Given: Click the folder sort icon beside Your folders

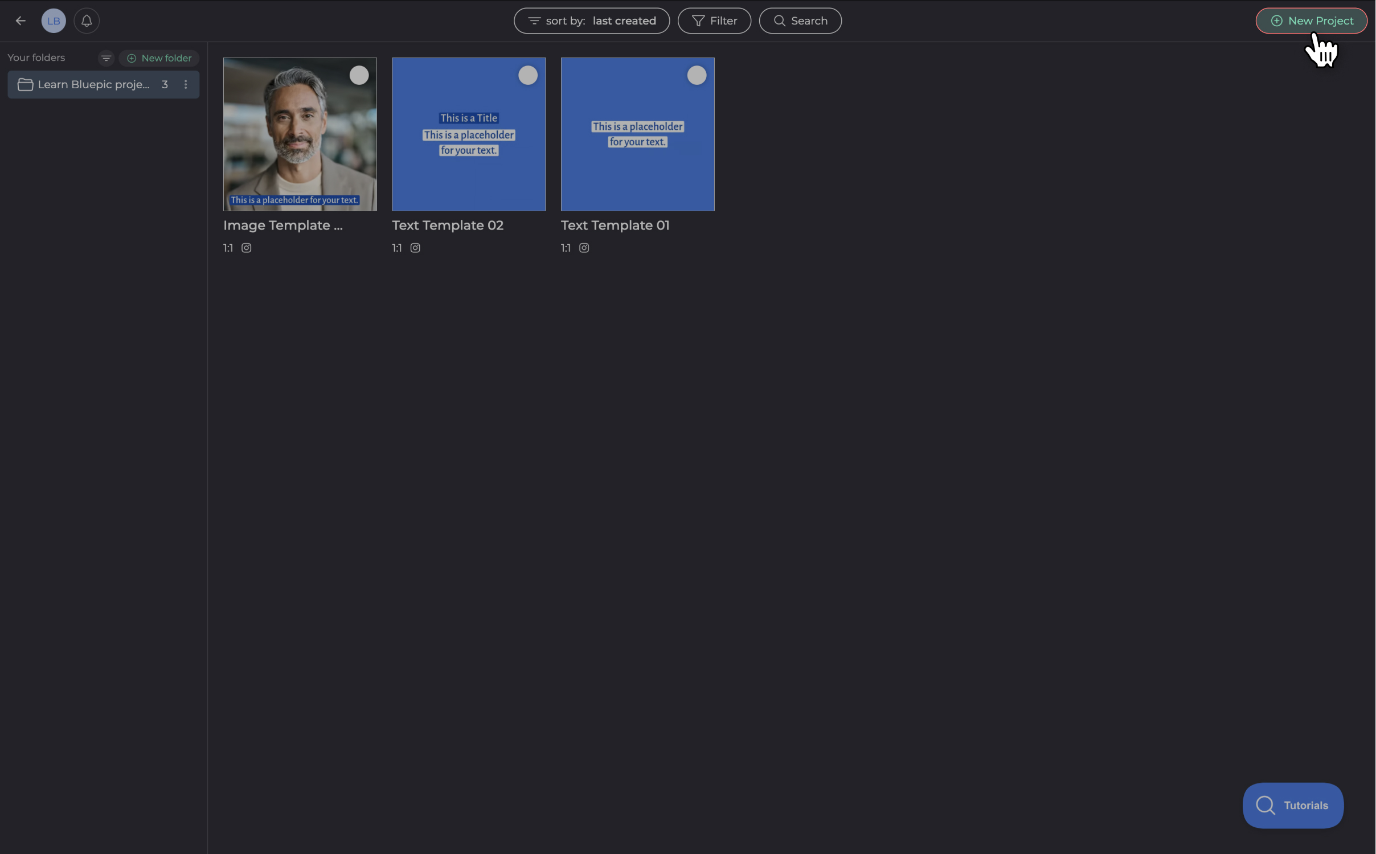Looking at the screenshot, I should point(106,58).
